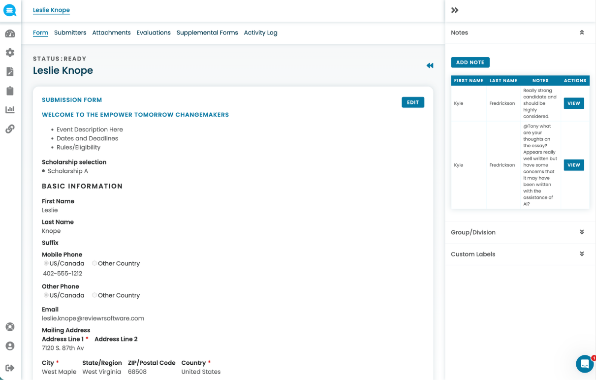Viewport: 596px width, 380px height.
Task: Sort notes by FIRST NAME column header
Action: coord(469,81)
